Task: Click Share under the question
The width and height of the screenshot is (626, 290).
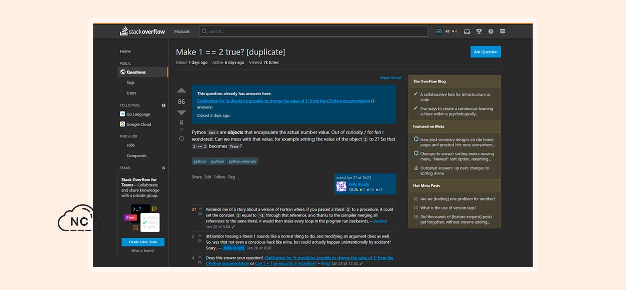Action: pos(197,177)
